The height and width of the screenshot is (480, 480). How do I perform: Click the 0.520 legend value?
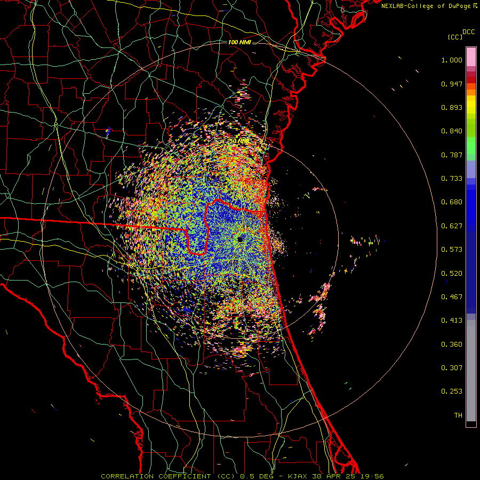coord(452,274)
